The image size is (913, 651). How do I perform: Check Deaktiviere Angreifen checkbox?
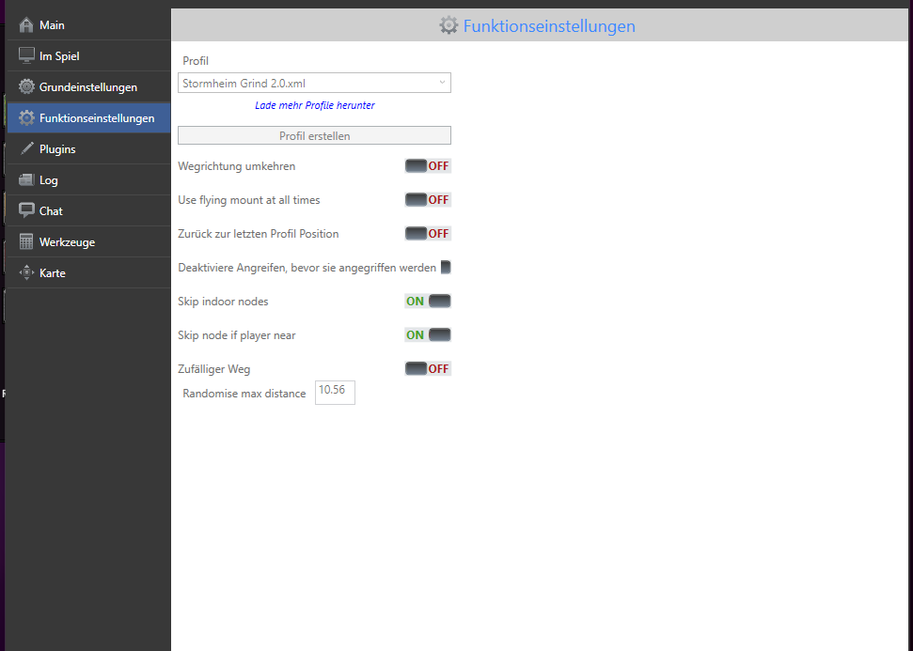[x=446, y=268]
